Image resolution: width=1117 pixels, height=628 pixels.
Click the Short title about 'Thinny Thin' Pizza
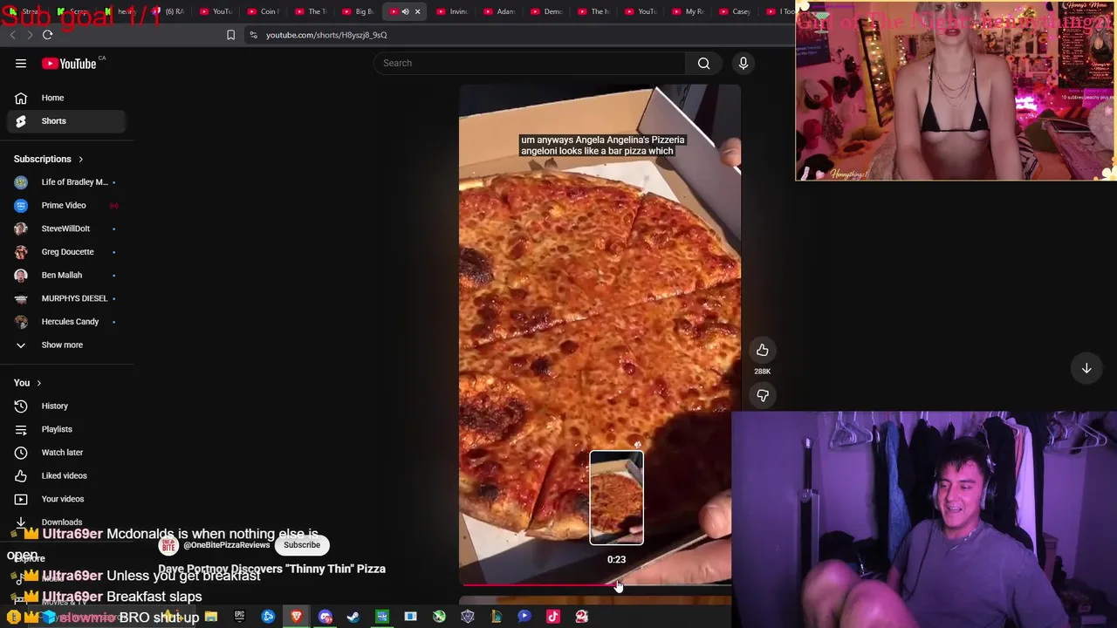[x=271, y=569]
